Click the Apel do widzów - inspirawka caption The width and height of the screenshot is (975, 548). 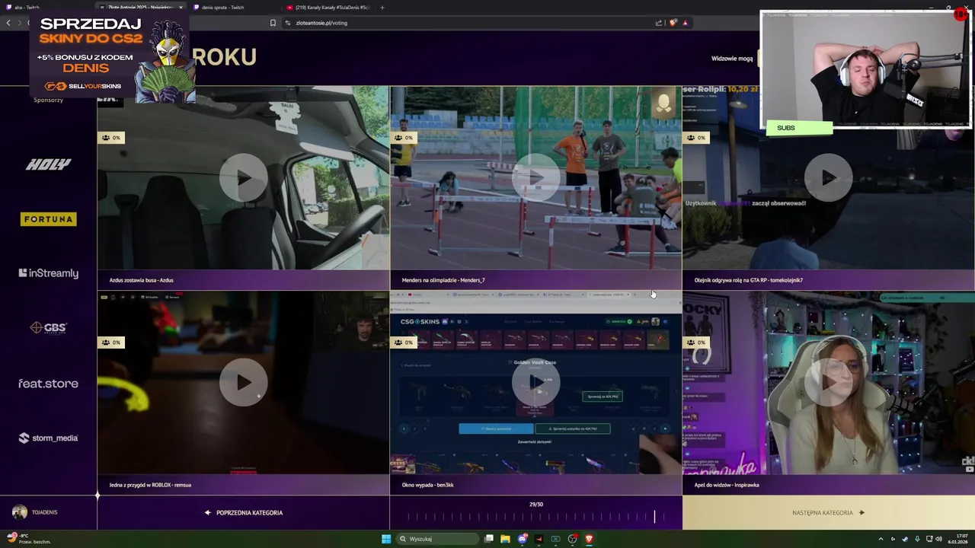coord(726,485)
